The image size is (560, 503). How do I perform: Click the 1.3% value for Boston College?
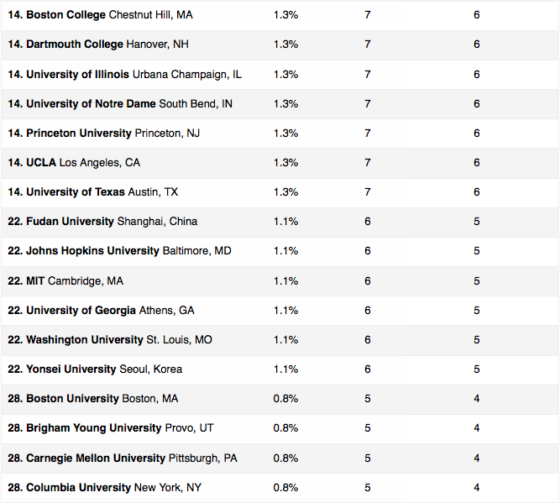(285, 15)
